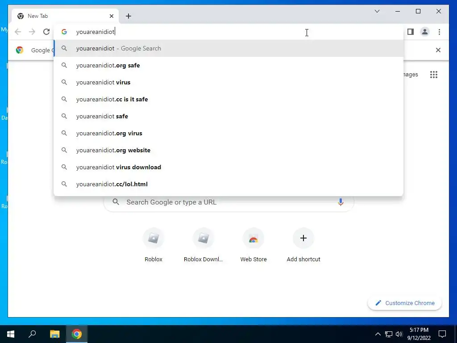The width and height of the screenshot is (457, 343).
Task: Click the Google G icon in address bar
Action: click(x=64, y=32)
